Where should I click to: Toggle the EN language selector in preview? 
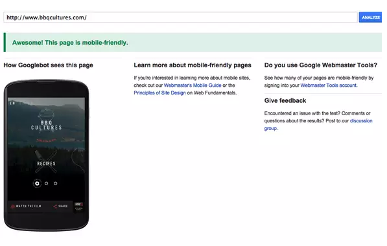point(12,103)
